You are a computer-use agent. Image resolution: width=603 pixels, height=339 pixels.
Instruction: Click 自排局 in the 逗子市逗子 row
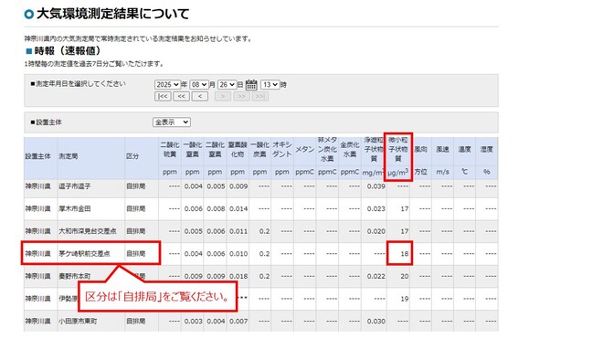click(136, 186)
